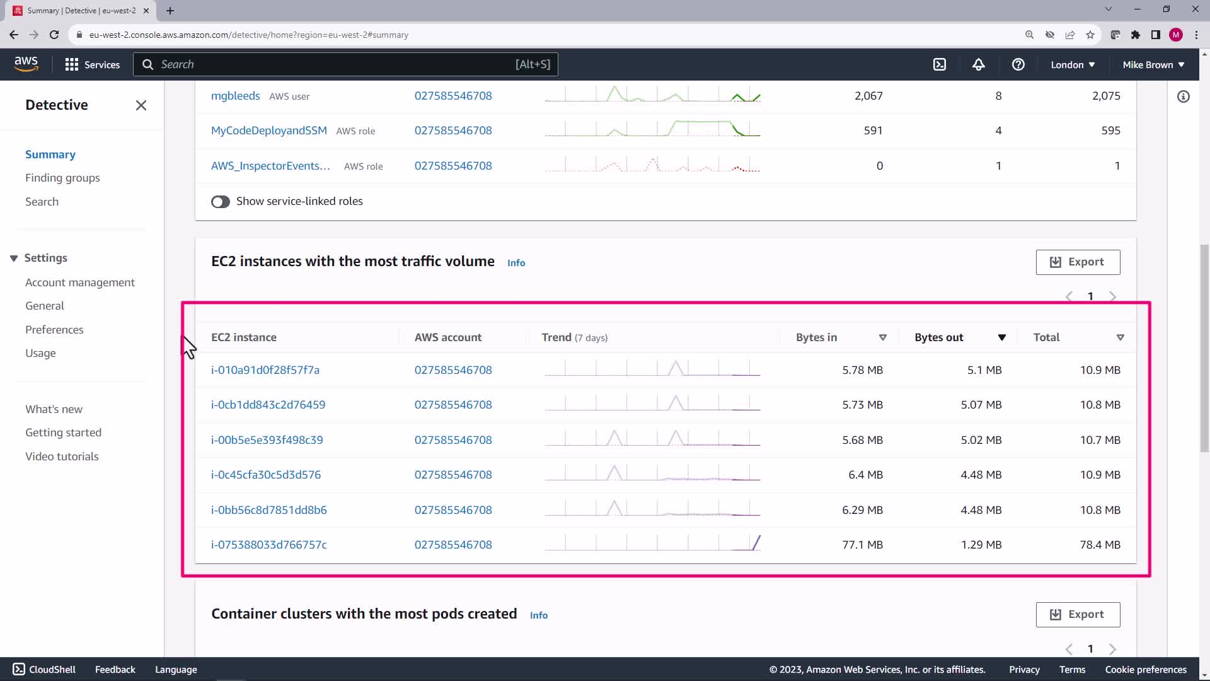Open CloudShell icon in top navigation bar
The height and width of the screenshot is (681, 1210).
pyautogui.click(x=939, y=64)
